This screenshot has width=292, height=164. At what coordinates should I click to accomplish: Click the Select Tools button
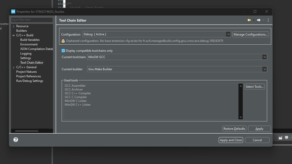[255, 87]
